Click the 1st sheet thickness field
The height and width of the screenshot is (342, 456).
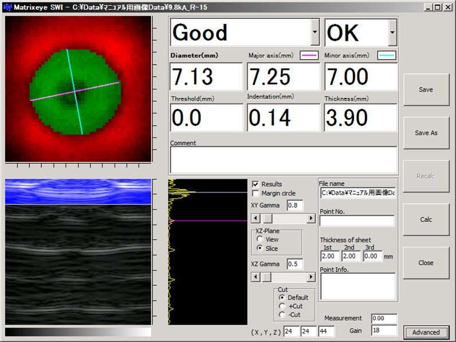coord(330,257)
